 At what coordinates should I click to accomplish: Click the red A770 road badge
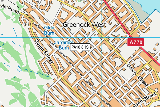tap(136, 42)
